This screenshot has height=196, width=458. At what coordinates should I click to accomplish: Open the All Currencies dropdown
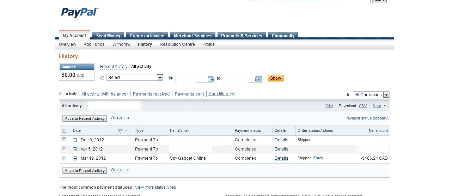371,94
